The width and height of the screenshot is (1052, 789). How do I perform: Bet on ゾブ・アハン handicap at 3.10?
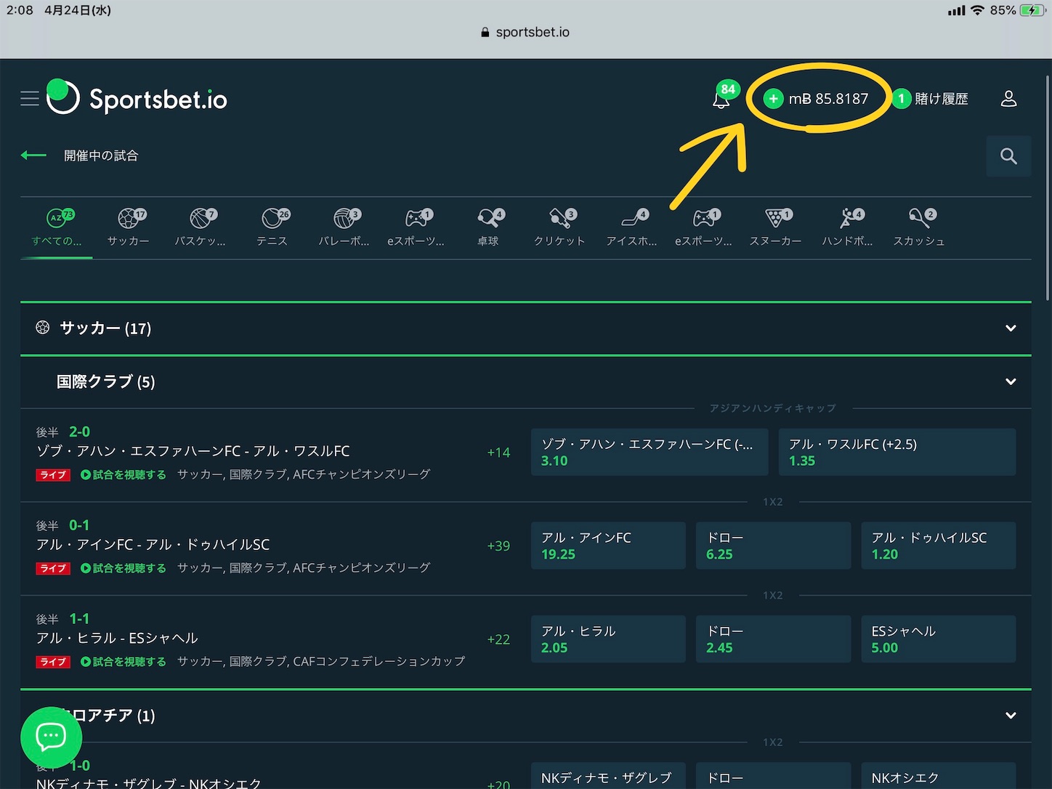point(650,452)
